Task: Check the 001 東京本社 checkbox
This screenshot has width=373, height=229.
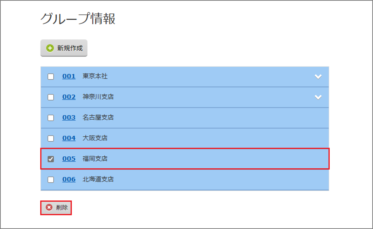Action: pos(51,77)
